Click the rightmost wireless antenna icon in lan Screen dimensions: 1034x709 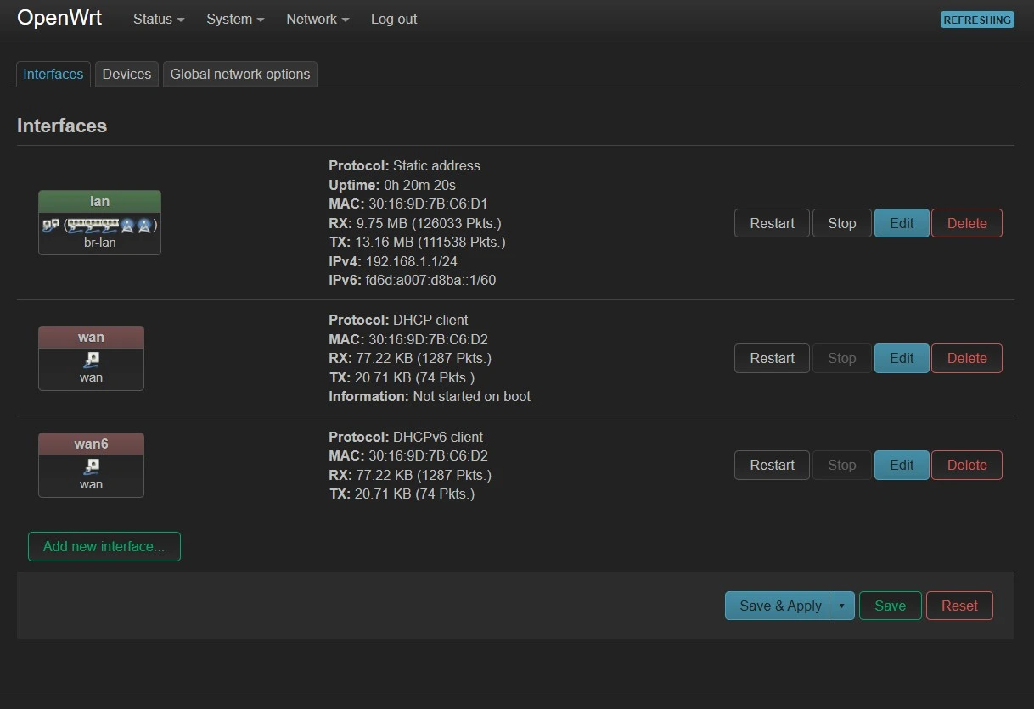[x=144, y=226]
